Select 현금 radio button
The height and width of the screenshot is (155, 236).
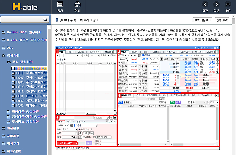80,129
